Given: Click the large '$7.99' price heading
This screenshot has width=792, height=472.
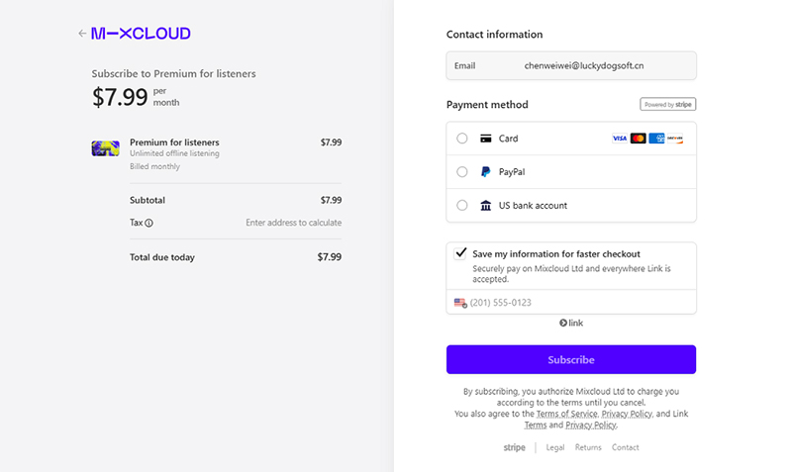Looking at the screenshot, I should 120,97.
